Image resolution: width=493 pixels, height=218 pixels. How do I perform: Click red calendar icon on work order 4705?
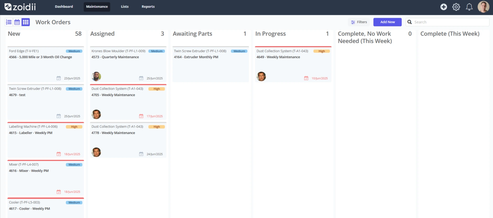[141, 116]
